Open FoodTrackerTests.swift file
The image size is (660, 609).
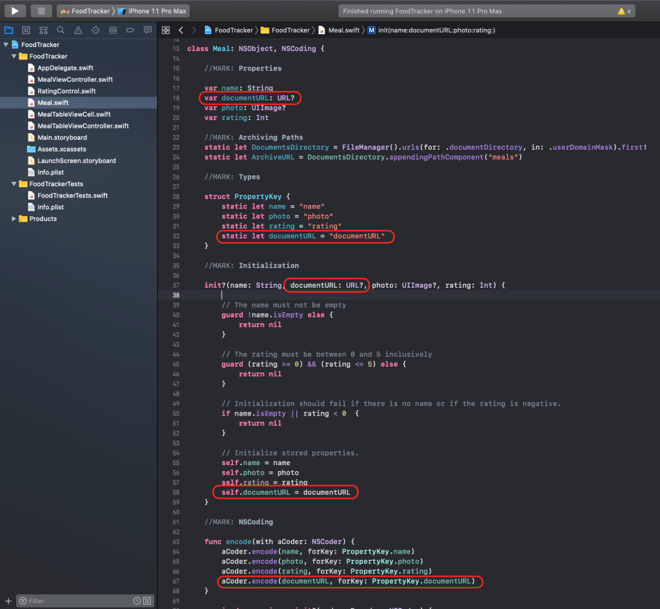(x=72, y=195)
